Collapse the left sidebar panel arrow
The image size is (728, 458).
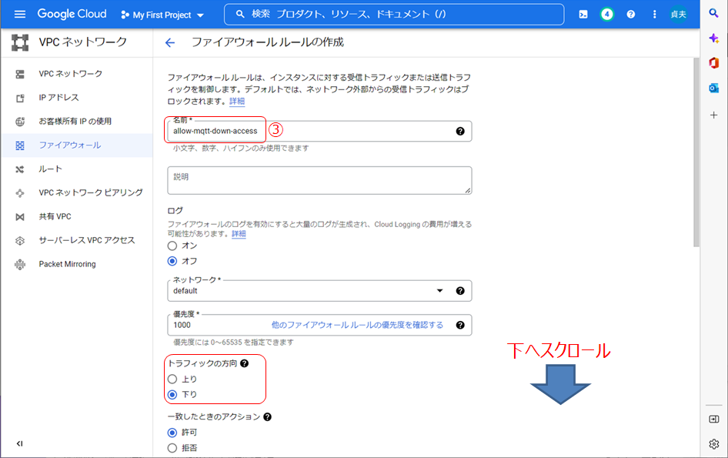click(x=19, y=443)
